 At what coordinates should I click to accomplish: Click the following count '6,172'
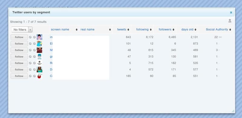point(149,37)
